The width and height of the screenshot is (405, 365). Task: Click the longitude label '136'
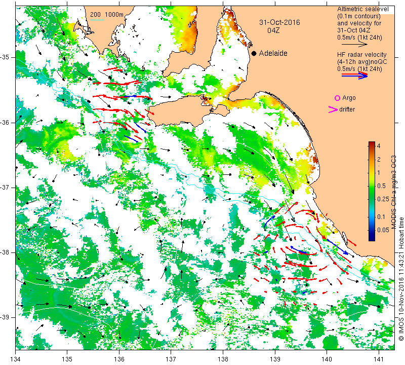click(x=119, y=359)
